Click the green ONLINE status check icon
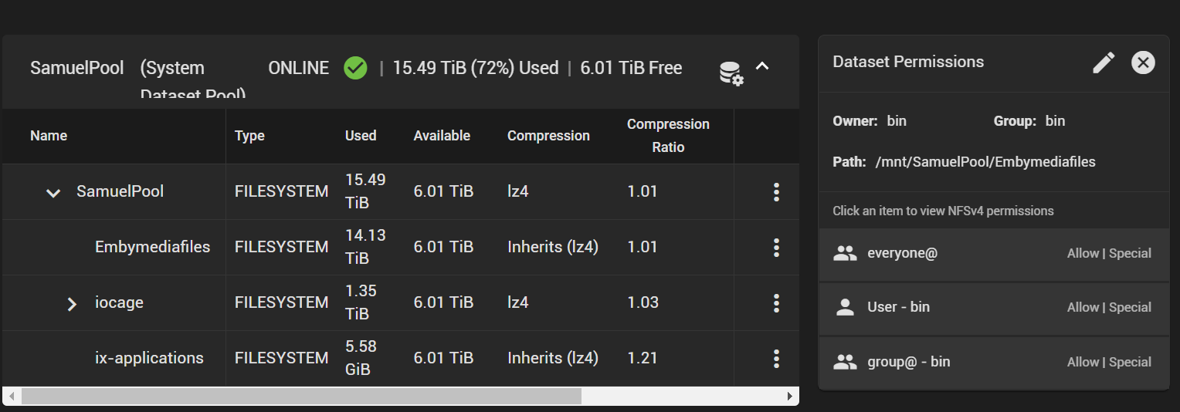This screenshot has width=1180, height=412. [355, 68]
